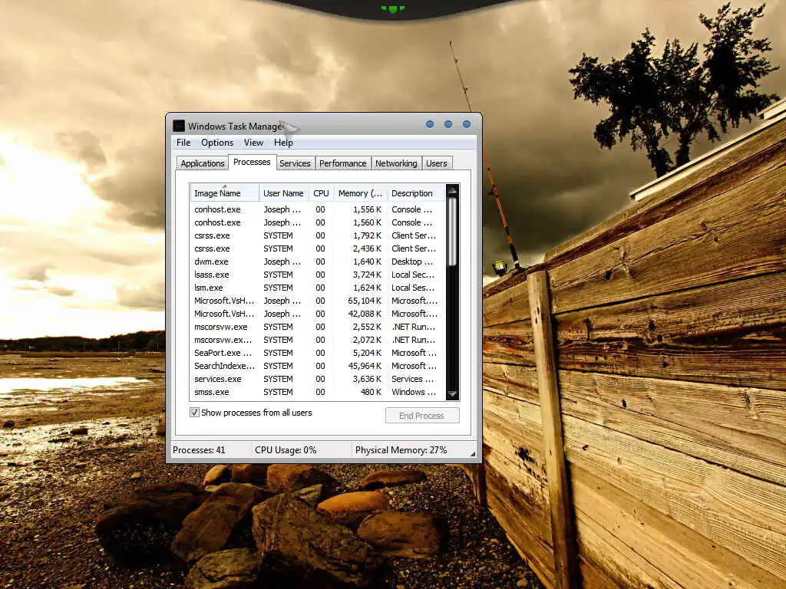Select the Processes tab
Image resolution: width=786 pixels, height=589 pixels.
(x=252, y=163)
